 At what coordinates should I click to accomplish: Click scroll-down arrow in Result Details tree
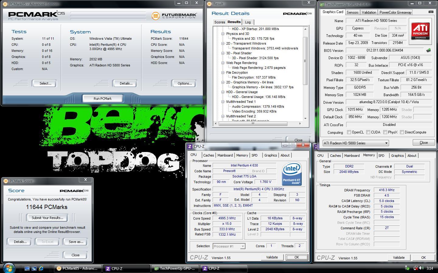click(305, 119)
